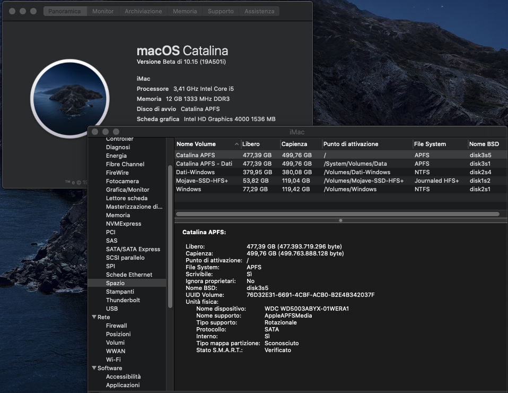Click the macOS Catalina island logo
The height and width of the screenshot is (393, 508).
70,99
